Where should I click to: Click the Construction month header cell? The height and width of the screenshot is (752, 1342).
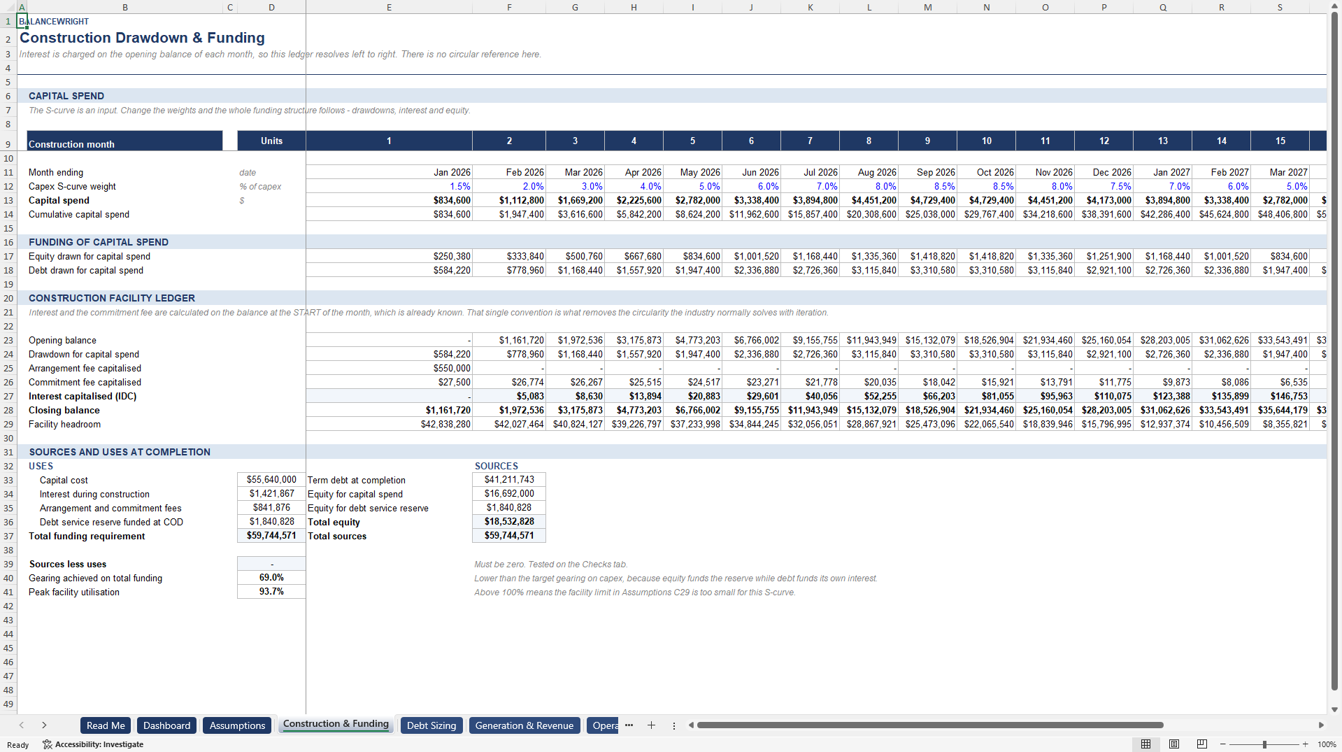[x=124, y=141]
